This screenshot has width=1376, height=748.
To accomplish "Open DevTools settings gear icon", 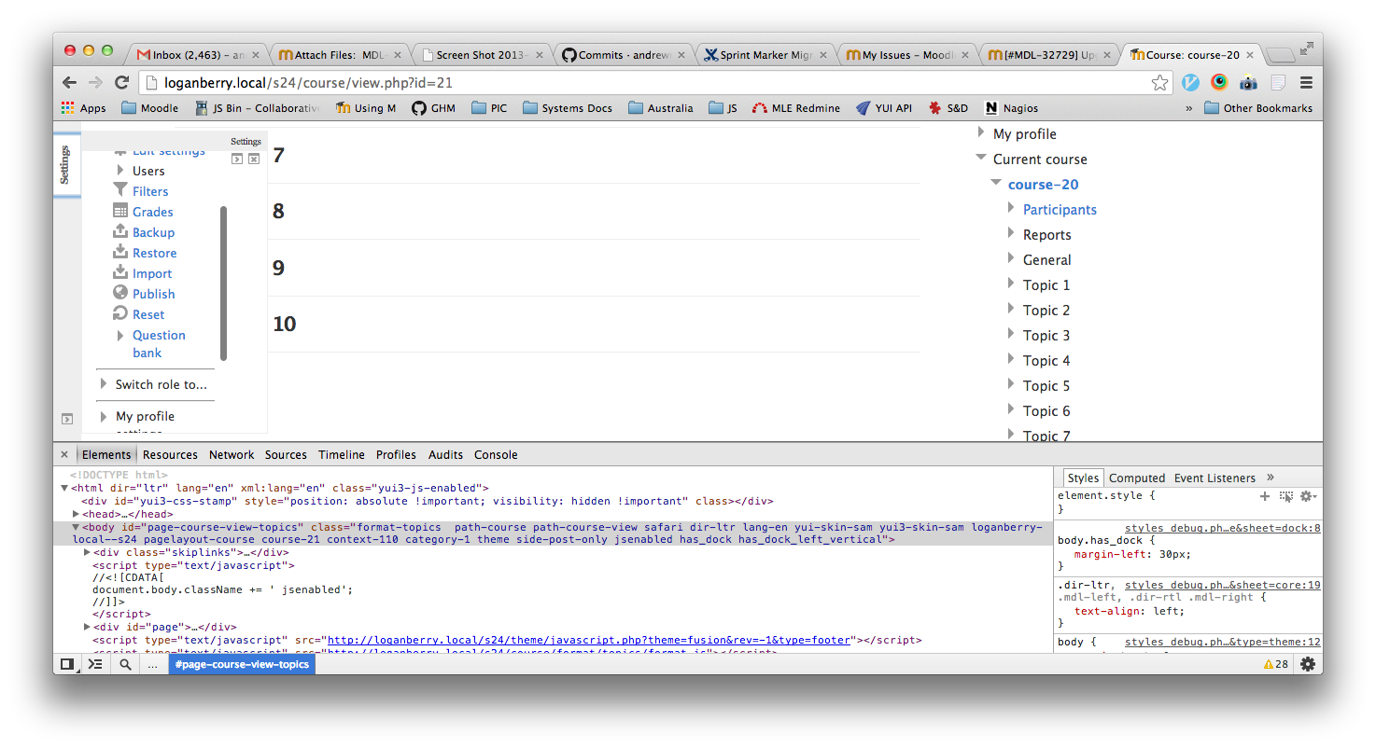I will click(1308, 664).
